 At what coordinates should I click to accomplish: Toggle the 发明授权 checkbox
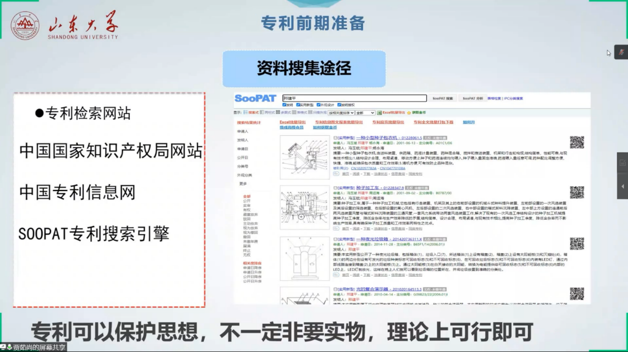[x=339, y=105]
